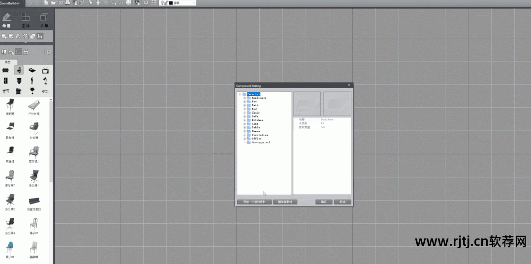Collapse the root Furniture node
Screen dimensions: 531x264
240,94
